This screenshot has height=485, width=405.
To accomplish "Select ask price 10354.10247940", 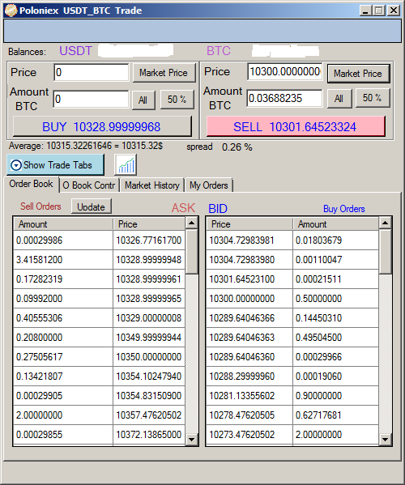I will click(x=149, y=377).
